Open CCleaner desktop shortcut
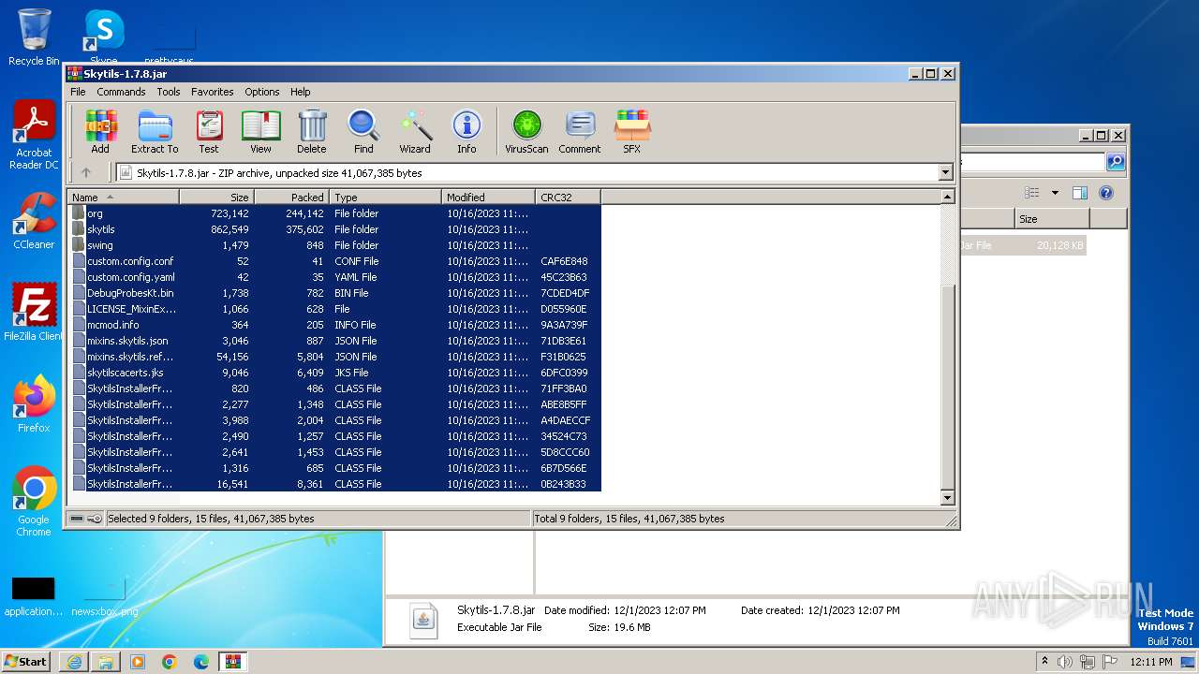The width and height of the screenshot is (1199, 674). click(x=34, y=221)
